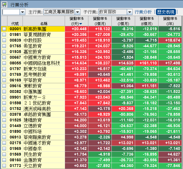Click inside the stock code input field
This screenshot has width=183, height=169.
coord(11,12)
